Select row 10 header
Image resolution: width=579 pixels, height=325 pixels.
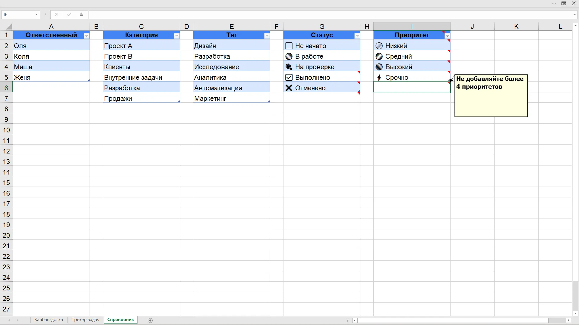click(6, 130)
